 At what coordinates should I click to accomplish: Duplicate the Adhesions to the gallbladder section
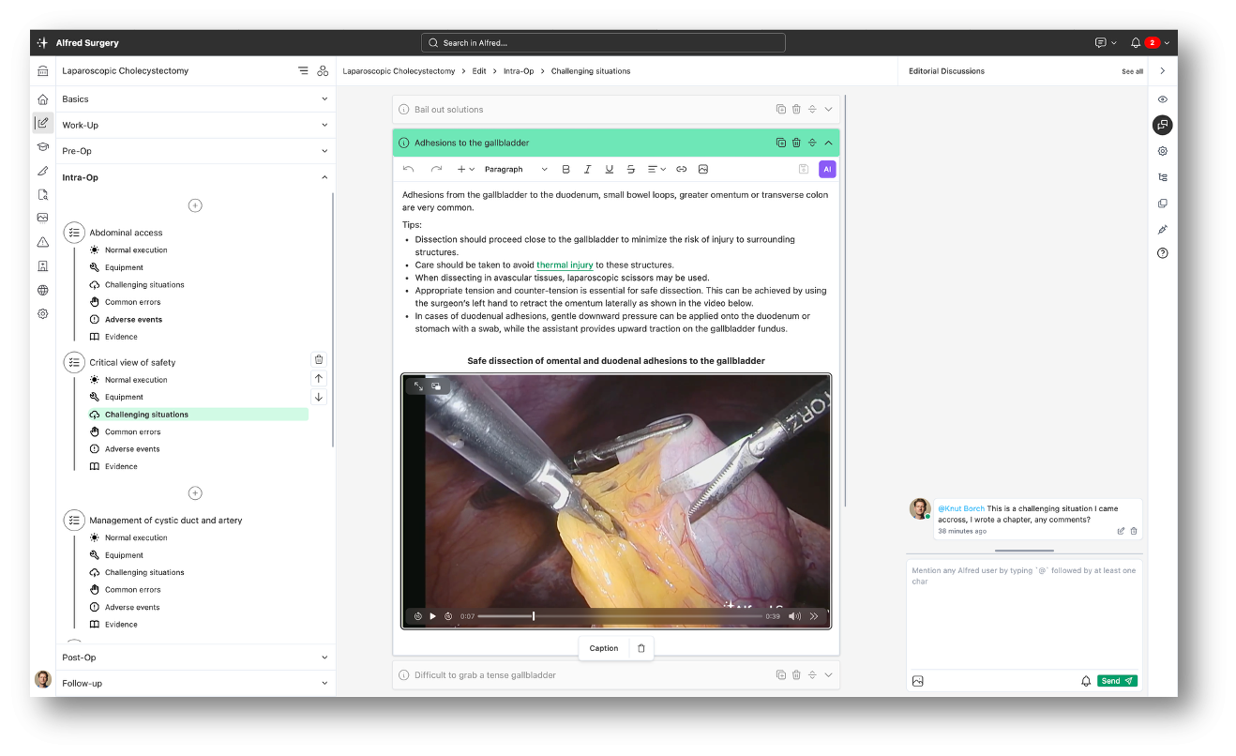[x=780, y=143]
